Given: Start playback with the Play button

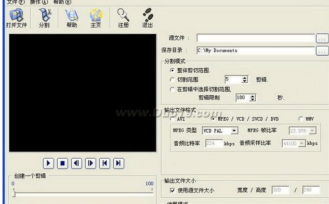Looking at the screenshot, I should pyautogui.click(x=48, y=163).
